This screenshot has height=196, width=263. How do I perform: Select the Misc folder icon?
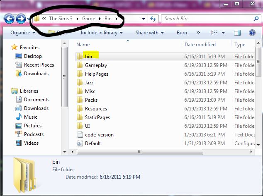[80, 91]
